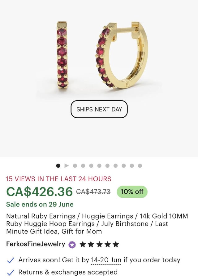Image resolution: width=198 pixels, height=280 pixels.
Task: Open the "Returns & exchanges accepted" policy text
Action: tap(68, 273)
